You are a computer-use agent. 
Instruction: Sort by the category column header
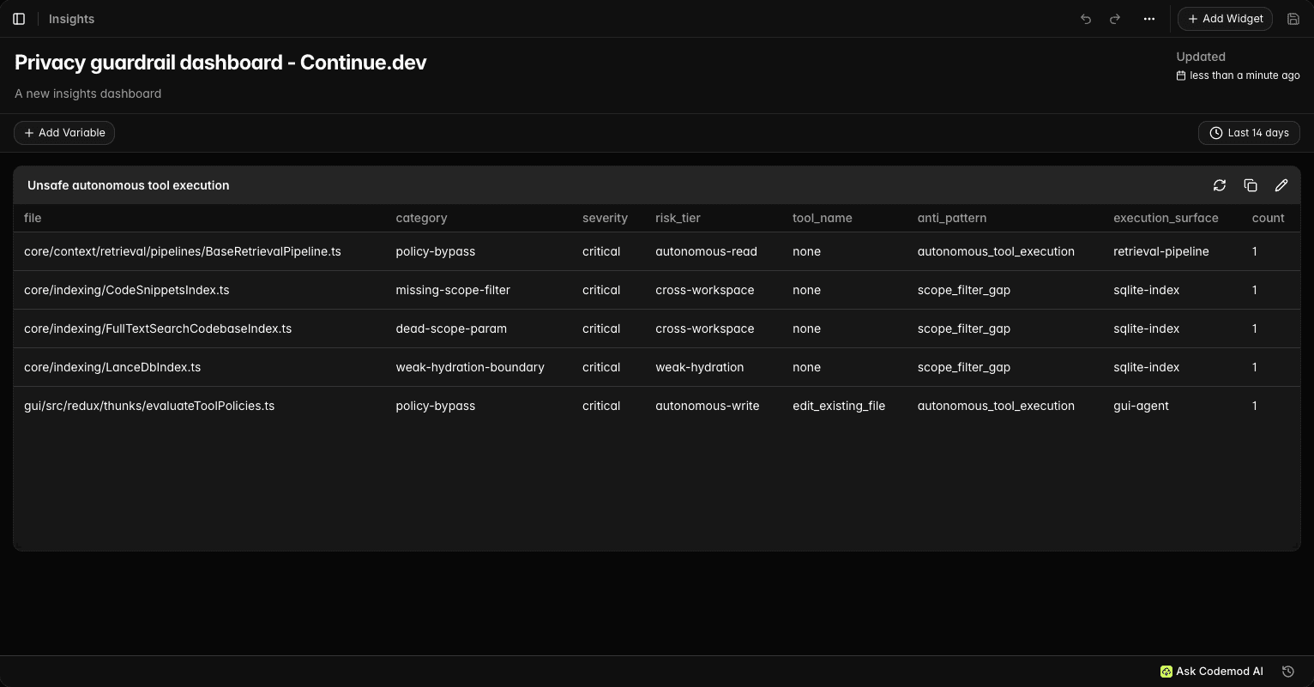tap(421, 218)
